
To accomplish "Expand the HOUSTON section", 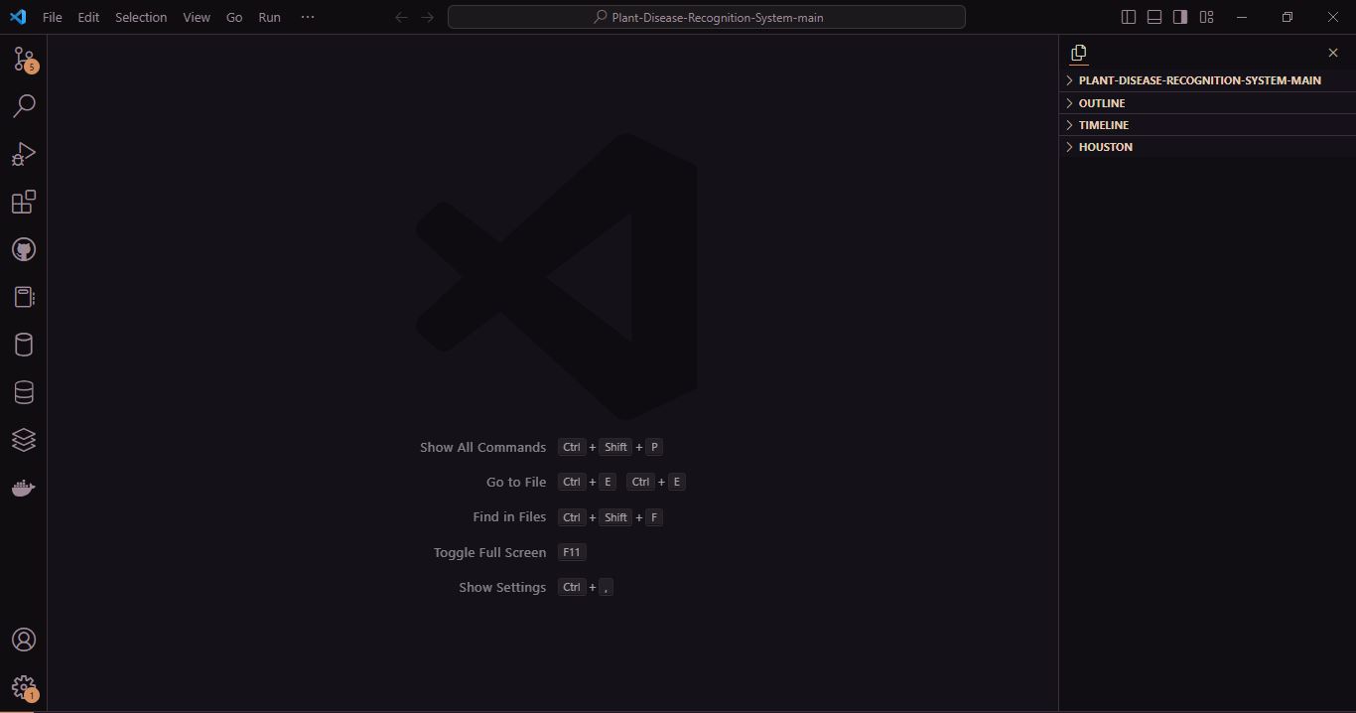I will coord(1207,147).
